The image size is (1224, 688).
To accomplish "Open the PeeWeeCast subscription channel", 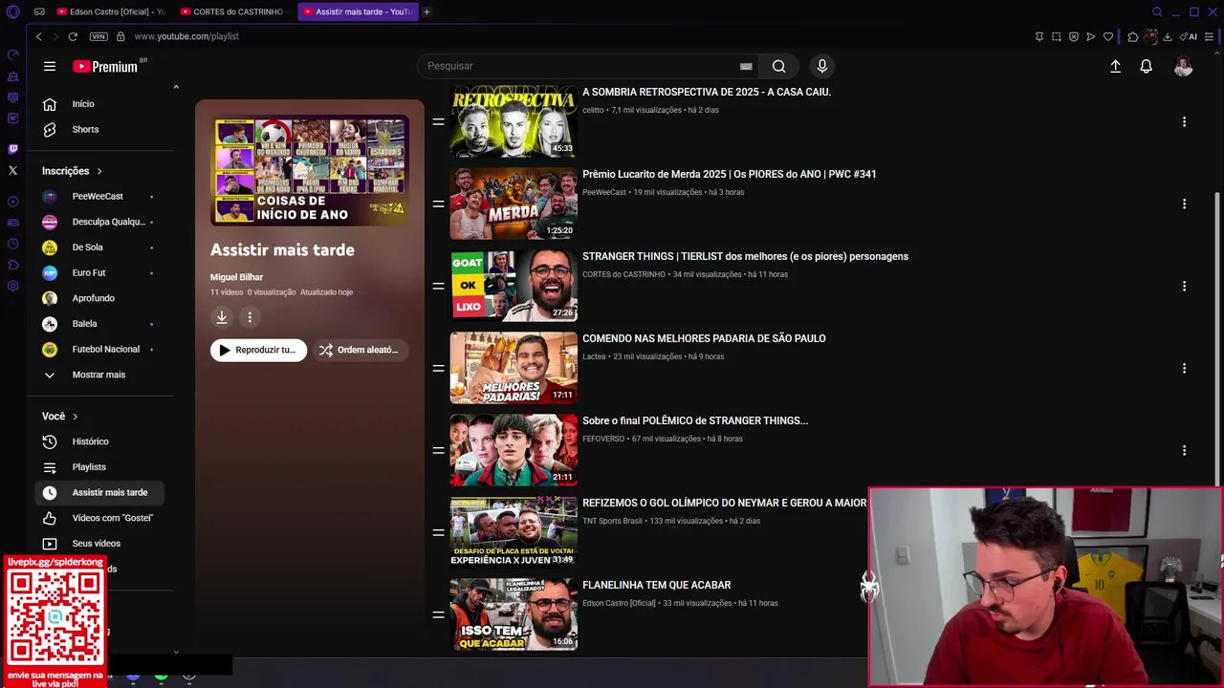I will pos(99,196).
